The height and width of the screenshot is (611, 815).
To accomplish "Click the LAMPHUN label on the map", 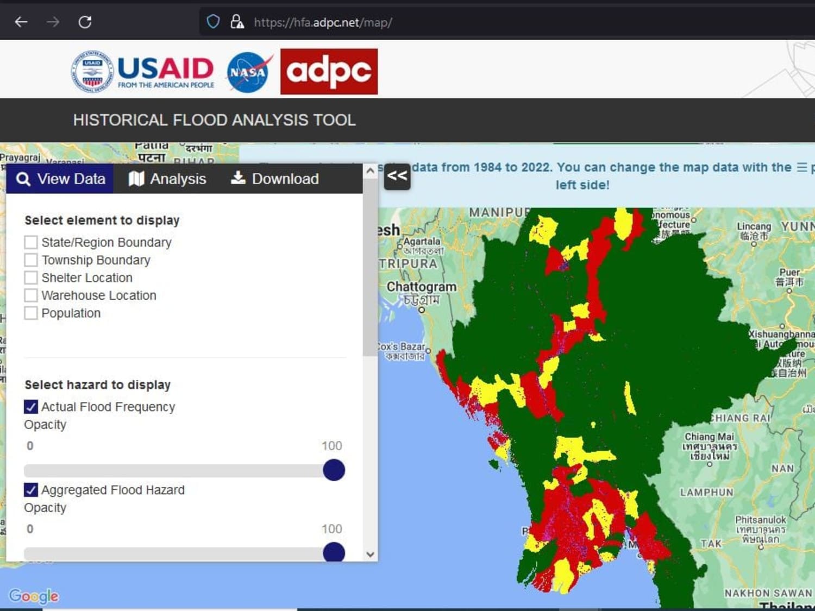I will [706, 493].
